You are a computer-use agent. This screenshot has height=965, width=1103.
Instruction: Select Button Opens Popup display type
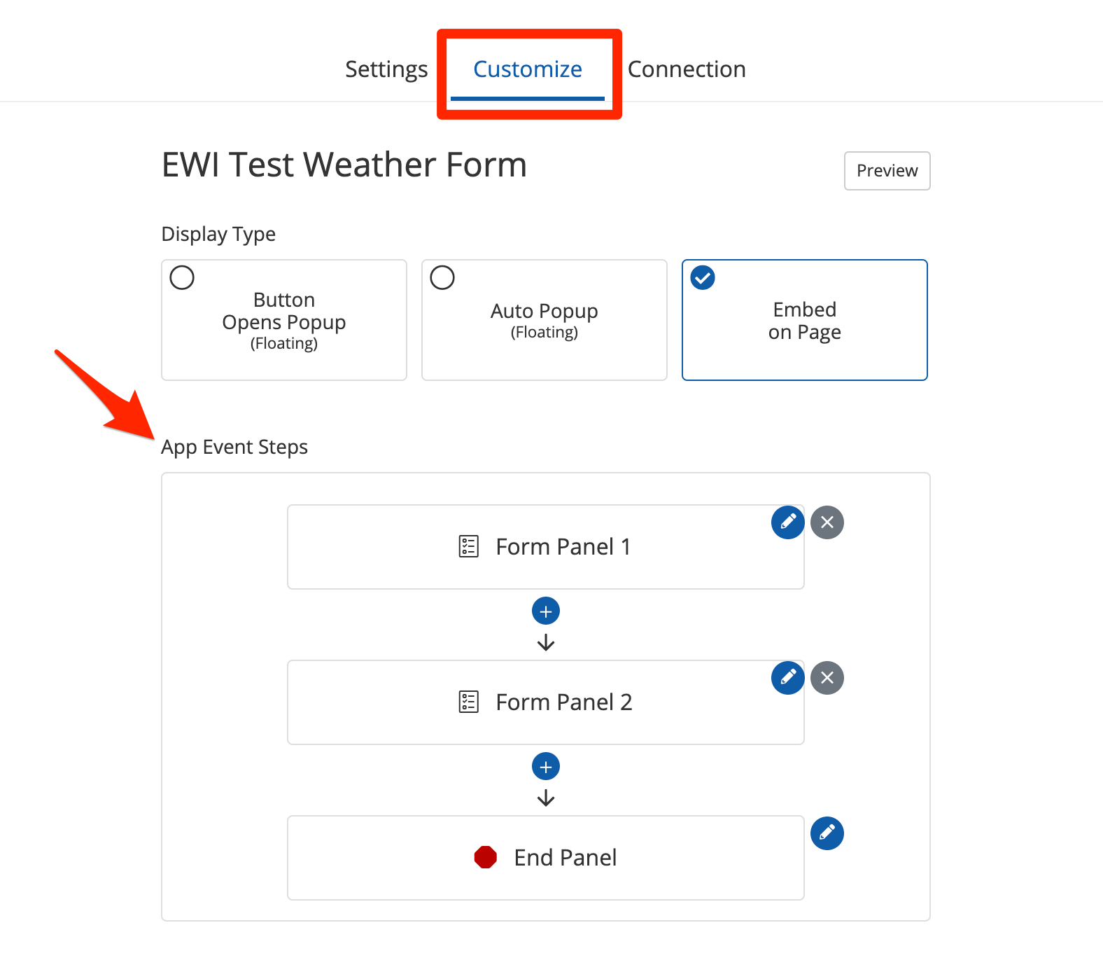(283, 320)
